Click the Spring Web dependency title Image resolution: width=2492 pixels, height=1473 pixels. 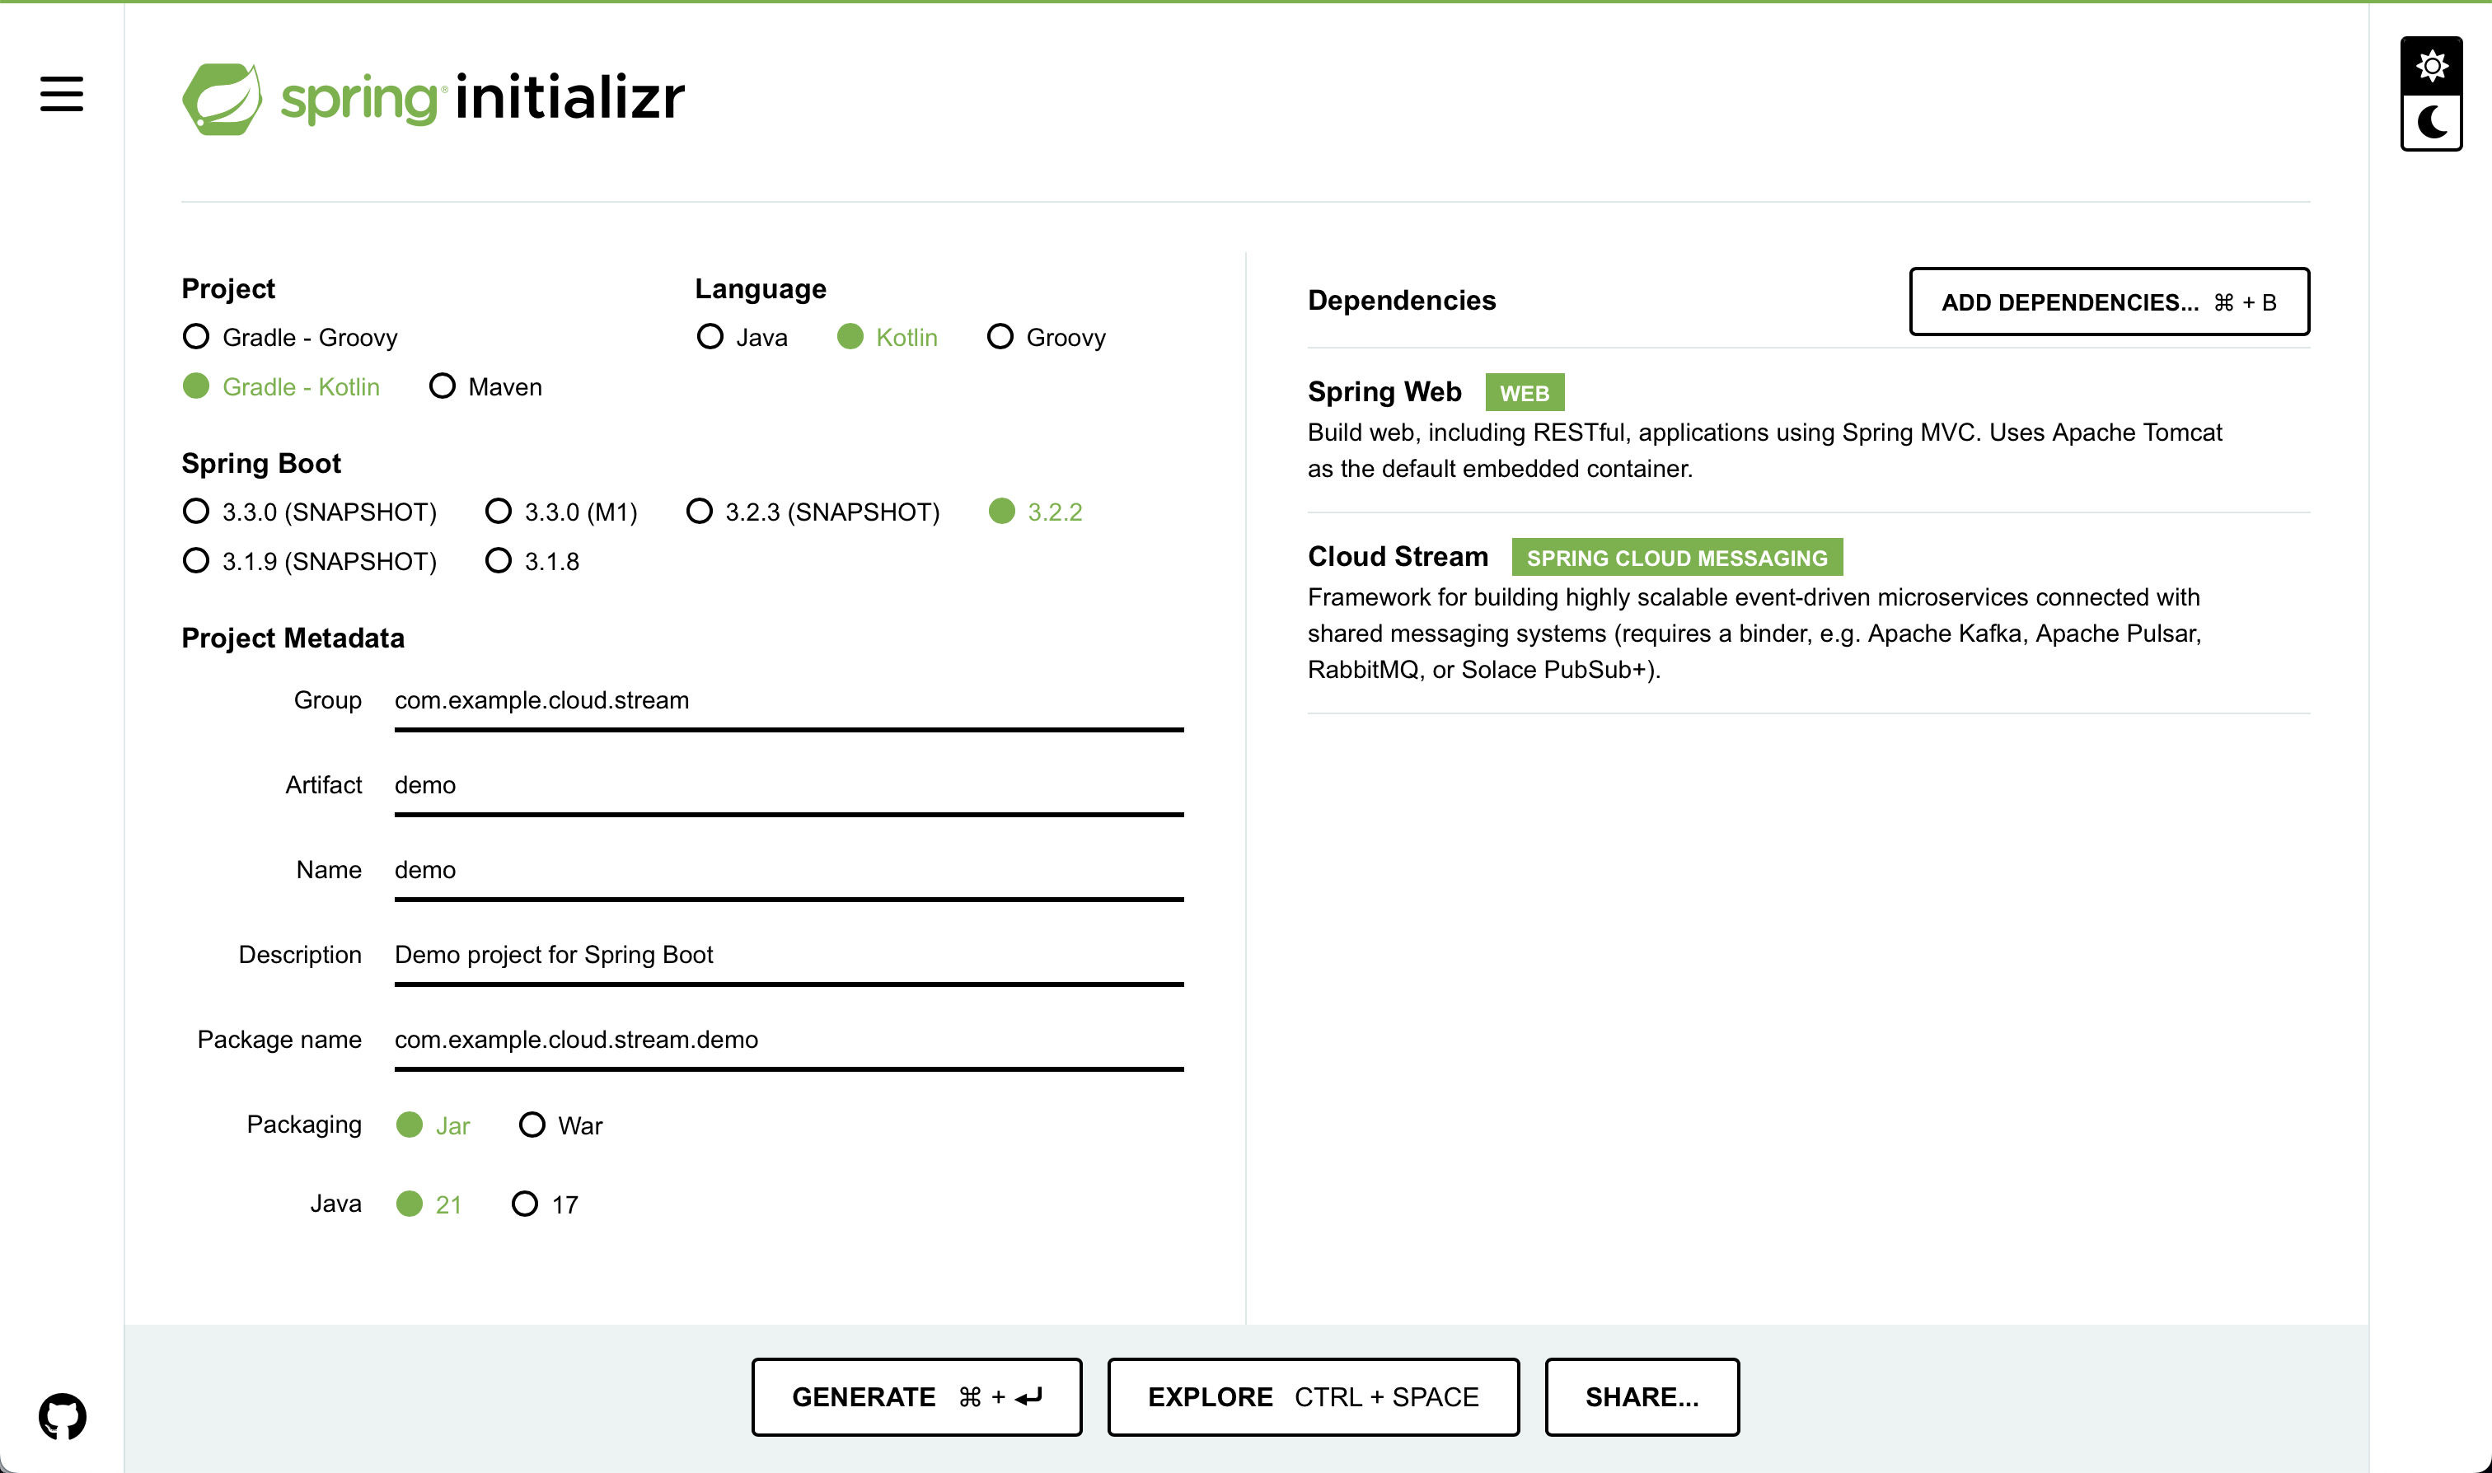pos(1385,392)
